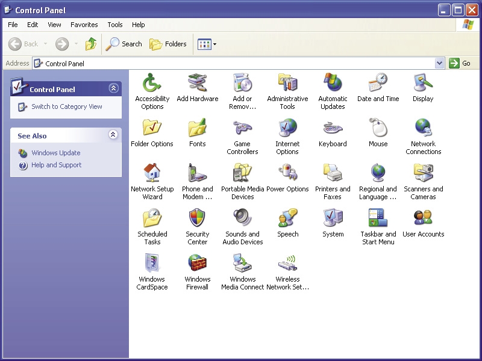Select Regional and Language options
This screenshot has height=361, width=482.
378,173
